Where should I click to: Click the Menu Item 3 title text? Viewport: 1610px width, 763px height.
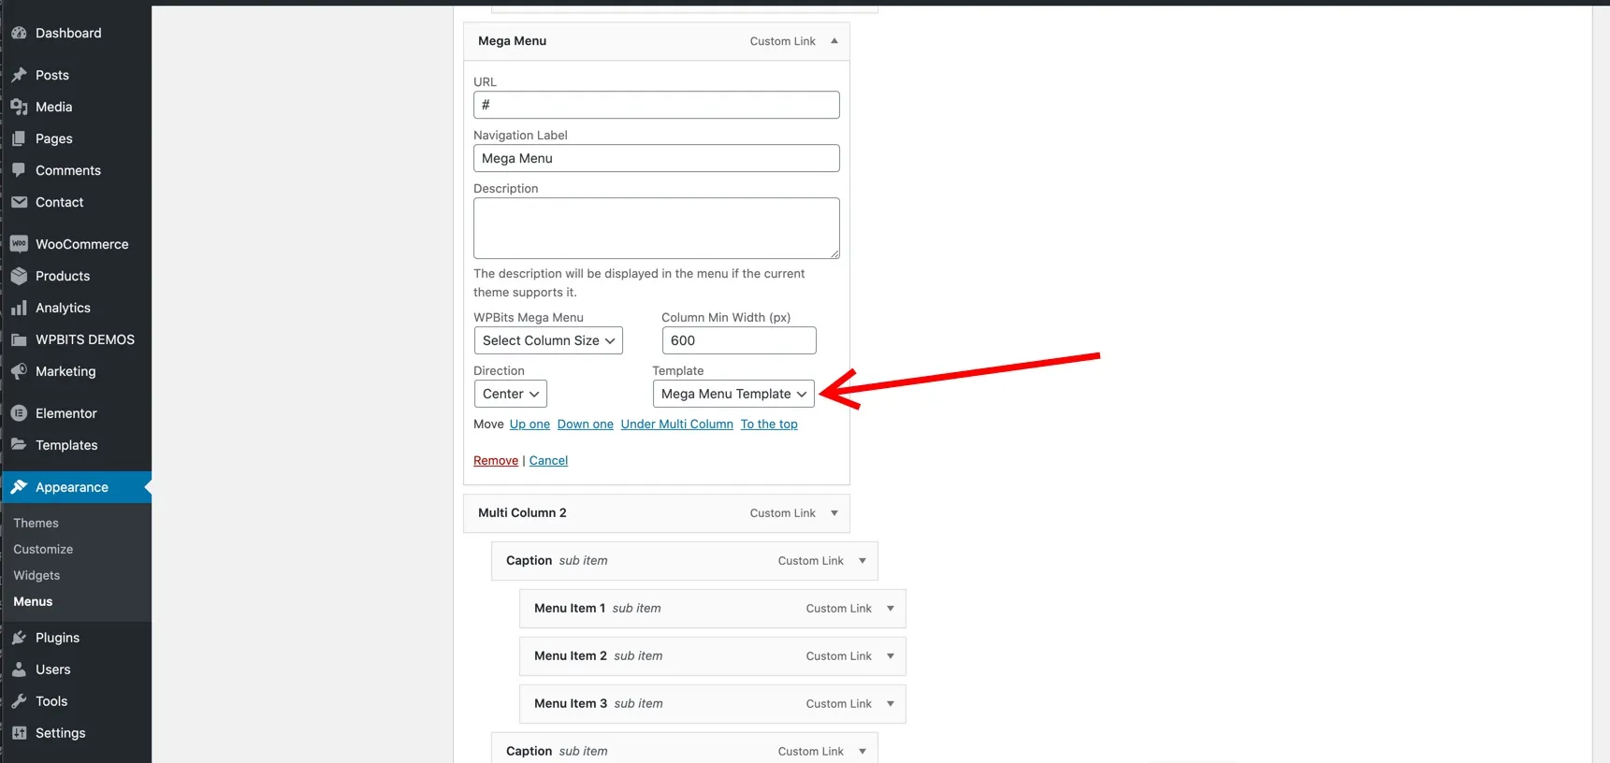(571, 704)
